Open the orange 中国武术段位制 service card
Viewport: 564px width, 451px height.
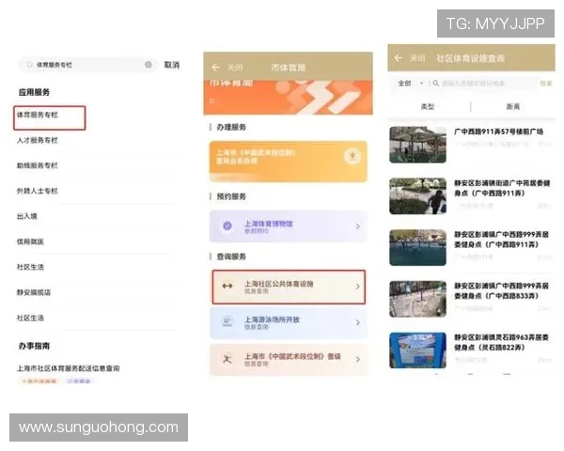[x=289, y=161]
